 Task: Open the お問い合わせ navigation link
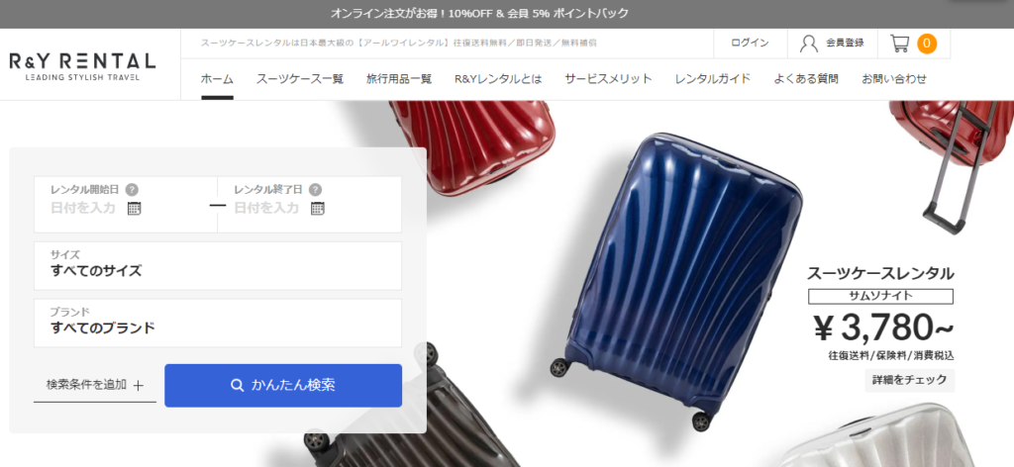click(894, 79)
